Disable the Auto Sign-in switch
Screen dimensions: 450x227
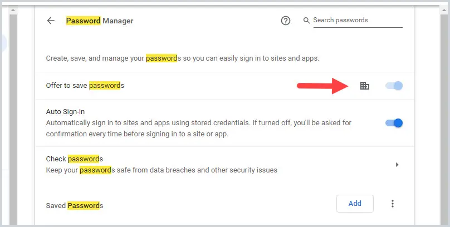[394, 123]
